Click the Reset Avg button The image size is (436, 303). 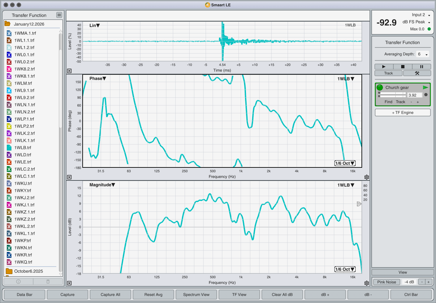tap(154, 295)
